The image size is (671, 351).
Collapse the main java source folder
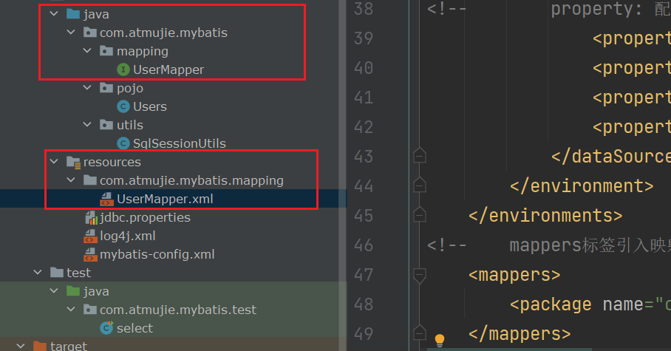[53, 14]
